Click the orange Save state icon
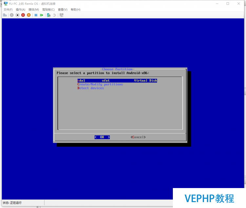The image size is (246, 208). pyautogui.click(x=29, y=15)
